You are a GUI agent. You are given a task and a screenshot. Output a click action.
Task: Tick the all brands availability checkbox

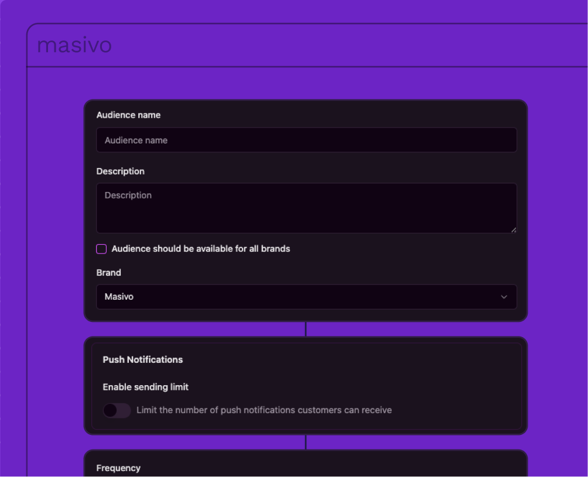101,249
